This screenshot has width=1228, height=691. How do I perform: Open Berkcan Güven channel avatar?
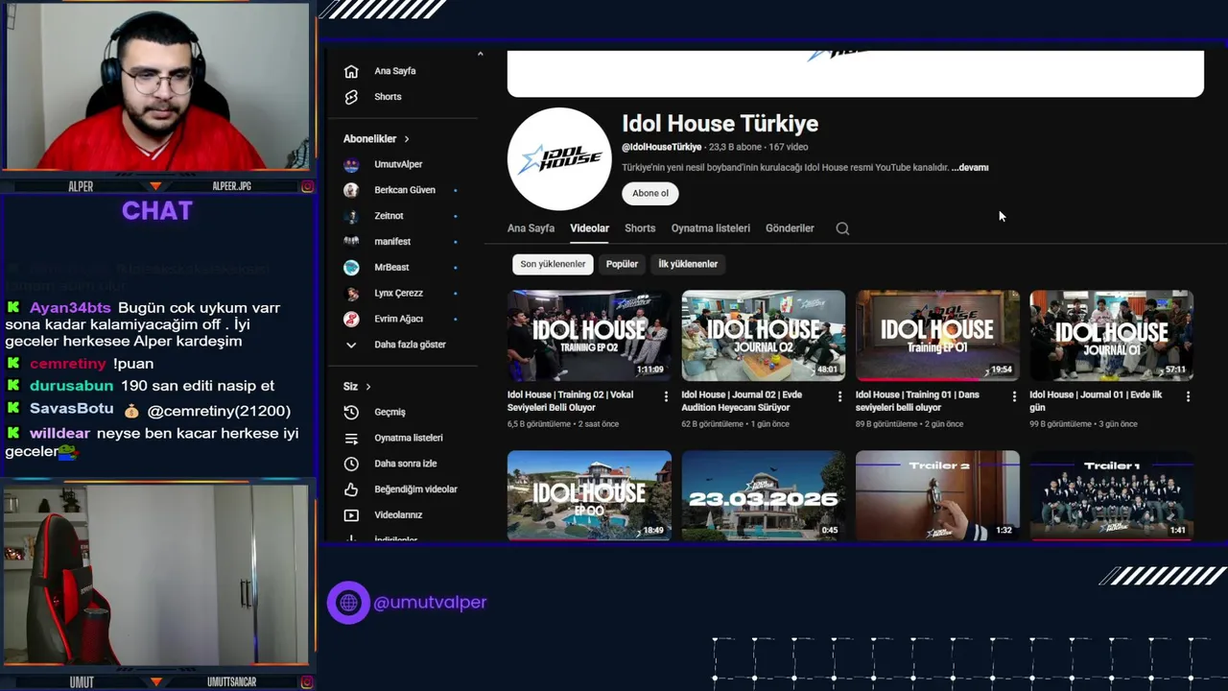click(x=351, y=190)
